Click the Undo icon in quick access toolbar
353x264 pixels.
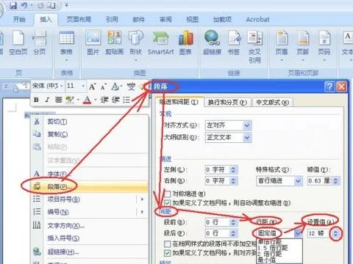pos(24,5)
